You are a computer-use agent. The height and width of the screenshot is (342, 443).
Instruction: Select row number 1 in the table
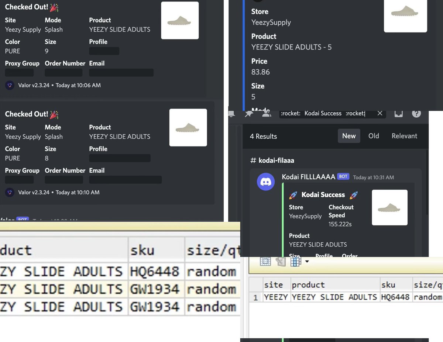pyautogui.click(x=255, y=297)
